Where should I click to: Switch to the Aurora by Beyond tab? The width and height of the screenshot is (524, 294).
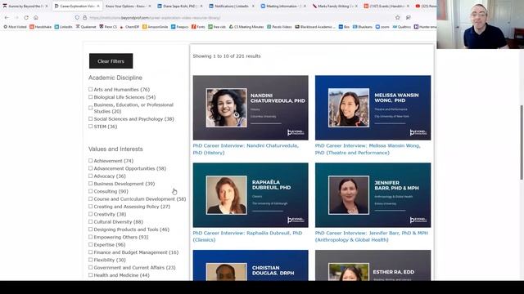(25, 6)
